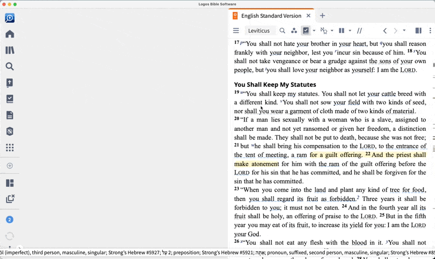Close all open panels via the sidebar icon

(x=10, y=199)
